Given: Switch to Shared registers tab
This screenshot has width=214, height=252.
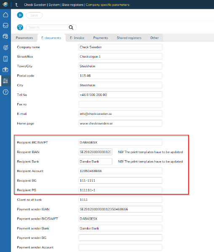Looking at the screenshot, I should pos(129,38).
